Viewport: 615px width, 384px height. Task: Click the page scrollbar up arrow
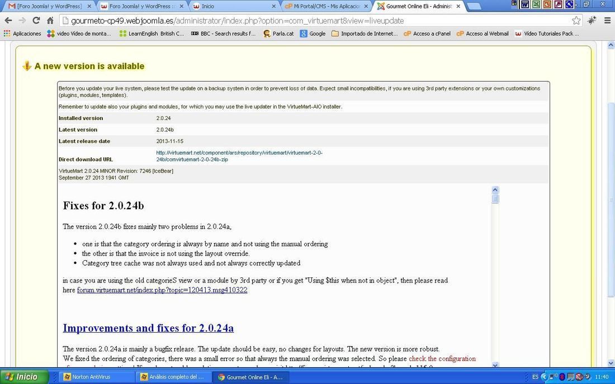pyautogui.click(x=611, y=45)
